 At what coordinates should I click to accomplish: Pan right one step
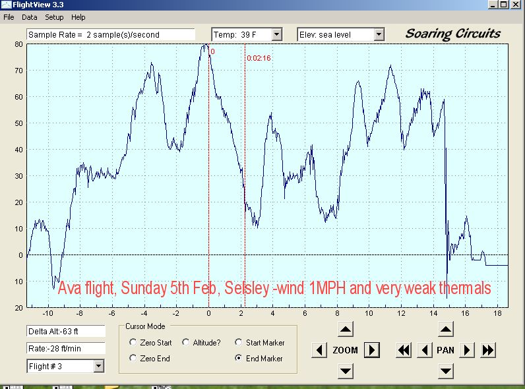pyautogui.click(x=467, y=350)
